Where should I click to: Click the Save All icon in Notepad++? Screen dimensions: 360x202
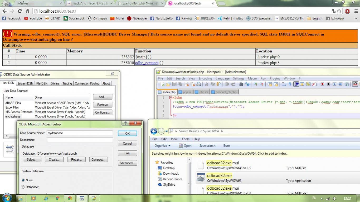pos(180,84)
